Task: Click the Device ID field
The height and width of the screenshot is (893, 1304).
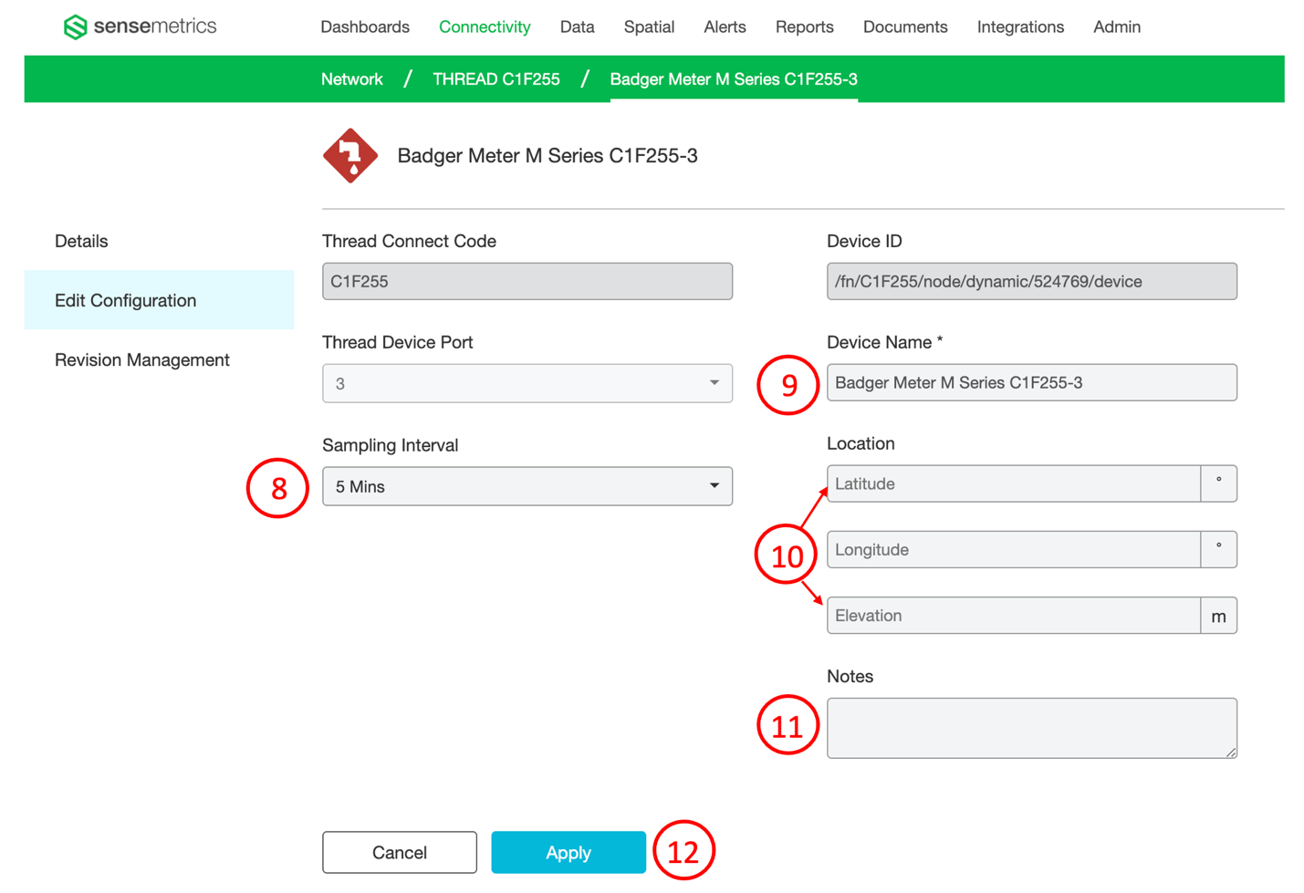Action: 1032,281
